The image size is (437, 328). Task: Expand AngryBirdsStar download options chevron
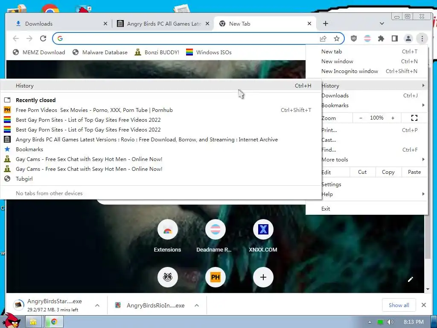tap(97, 305)
